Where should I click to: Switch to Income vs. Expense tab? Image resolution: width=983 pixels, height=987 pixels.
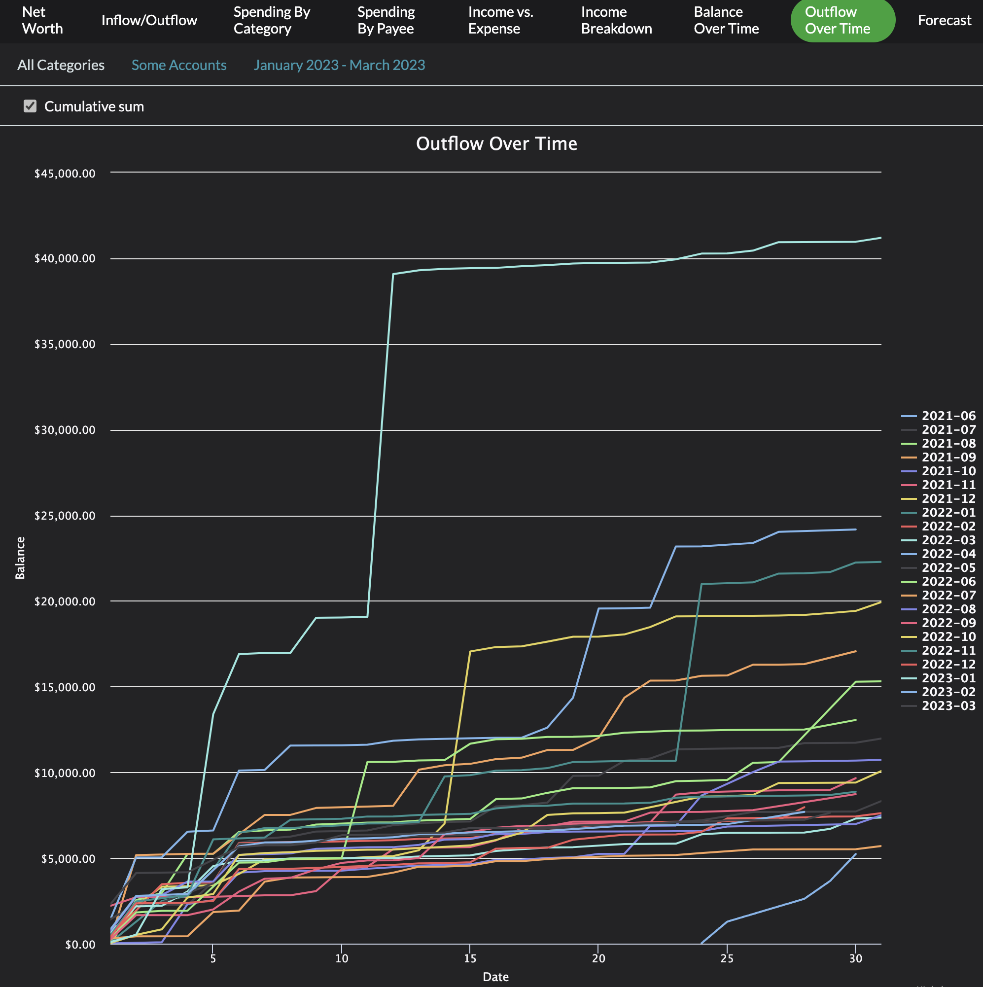point(500,20)
